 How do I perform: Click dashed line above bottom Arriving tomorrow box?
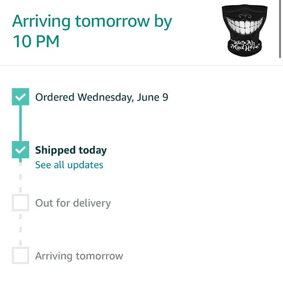(x=20, y=230)
